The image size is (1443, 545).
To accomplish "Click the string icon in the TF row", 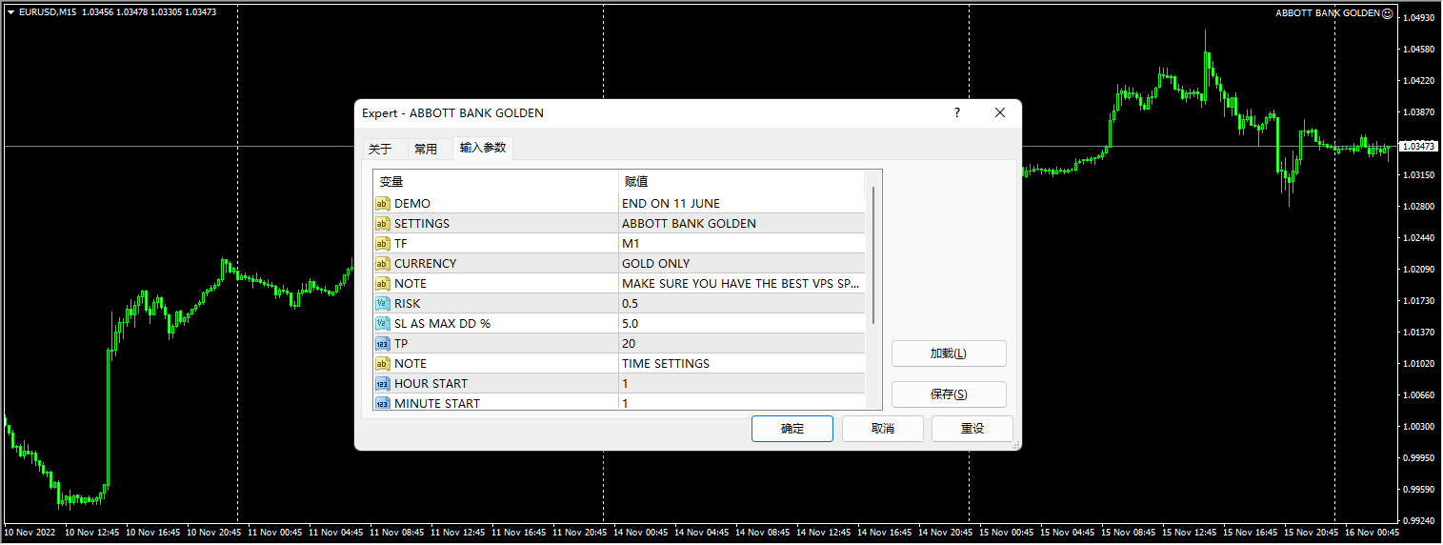I will click(x=383, y=243).
